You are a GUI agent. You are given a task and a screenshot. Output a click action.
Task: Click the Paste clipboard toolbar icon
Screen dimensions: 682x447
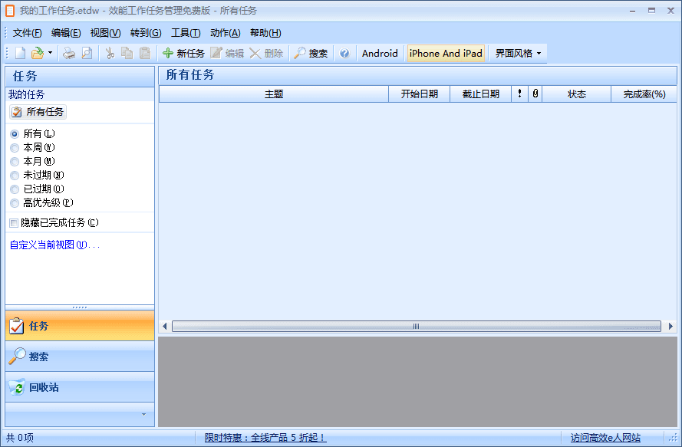pyautogui.click(x=145, y=53)
